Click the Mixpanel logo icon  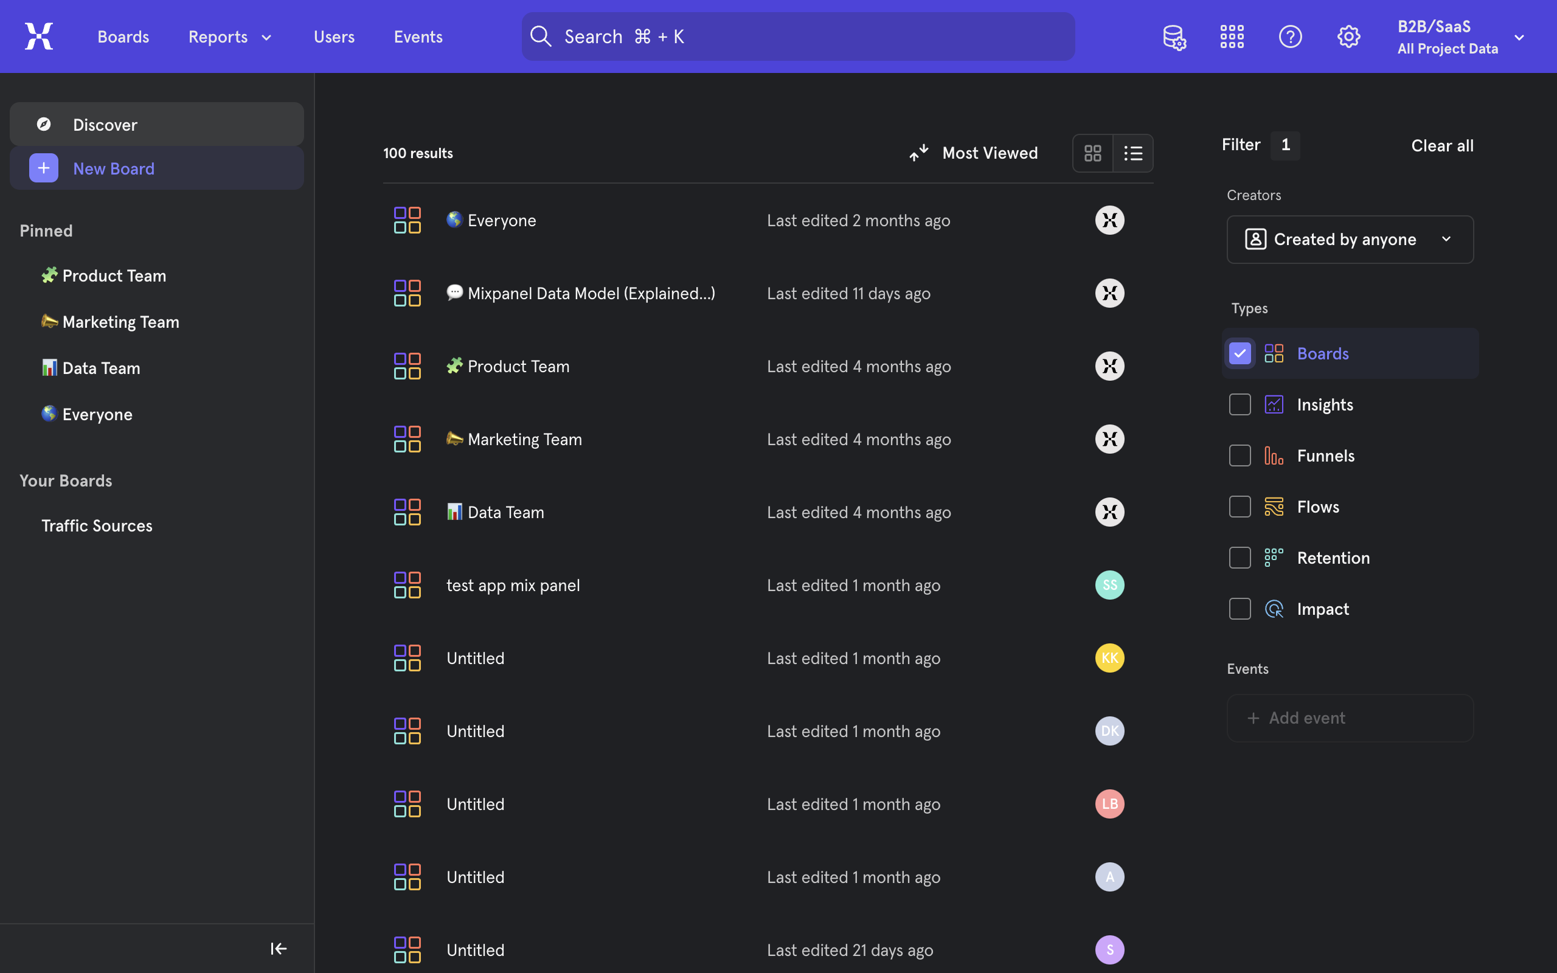[38, 36]
